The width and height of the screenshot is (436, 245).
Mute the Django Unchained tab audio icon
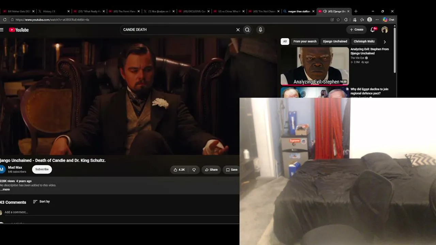click(x=325, y=12)
